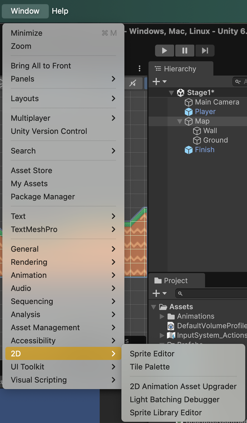Click the Hierarchy panel list icon
Screen dimensions: 247x423
tap(158, 69)
